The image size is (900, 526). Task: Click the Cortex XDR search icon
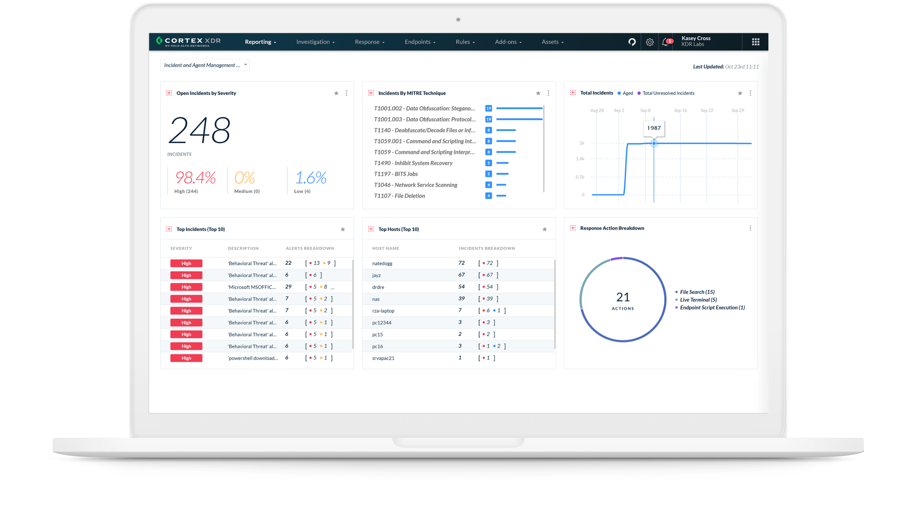pos(632,42)
